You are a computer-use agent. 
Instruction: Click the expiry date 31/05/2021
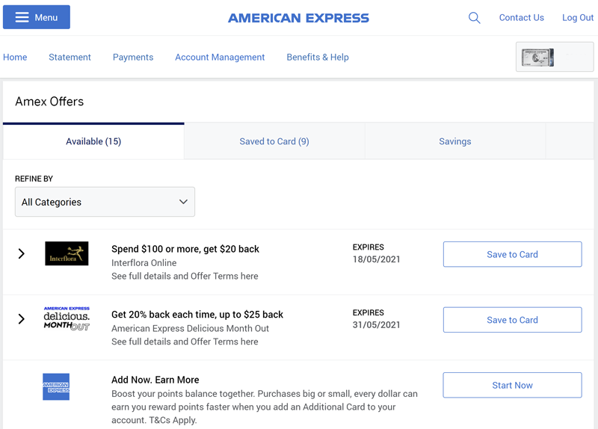377,325
